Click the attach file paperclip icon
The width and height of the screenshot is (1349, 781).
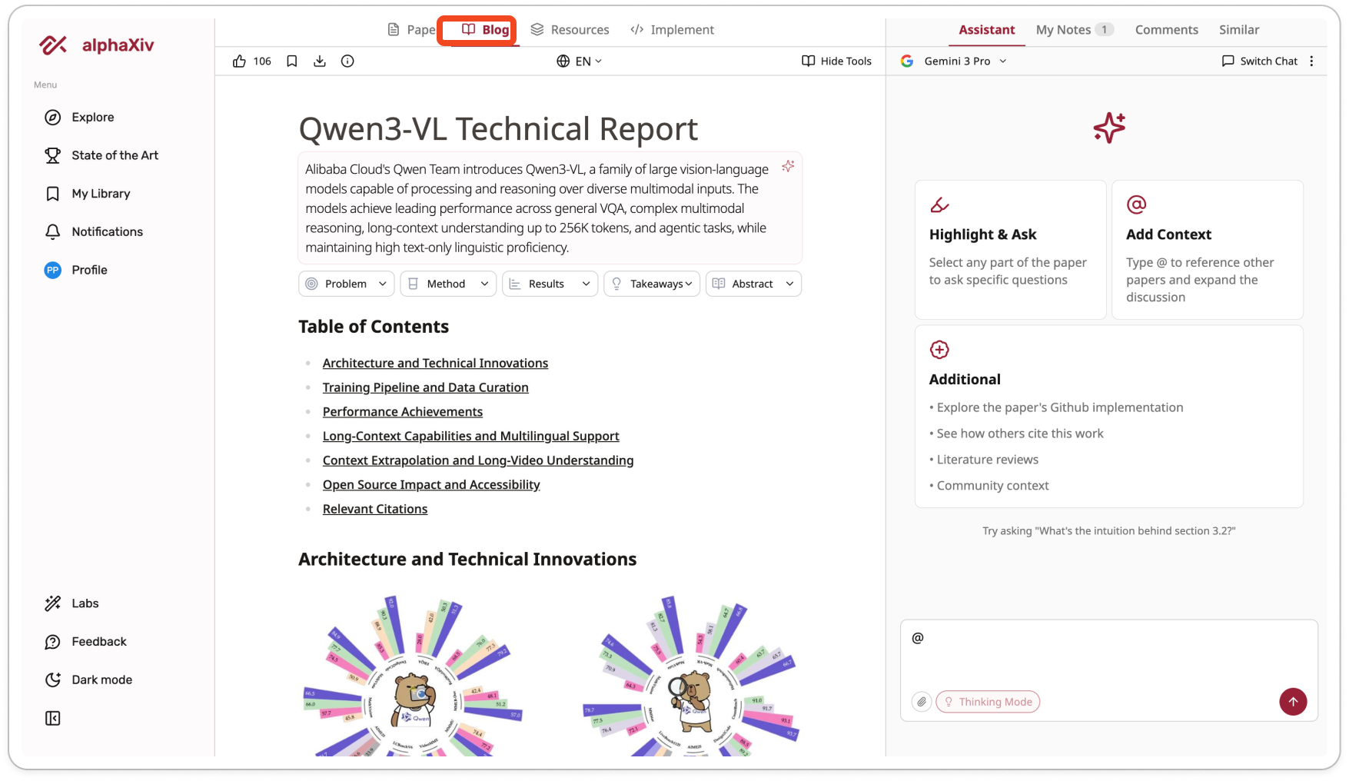[x=922, y=702]
